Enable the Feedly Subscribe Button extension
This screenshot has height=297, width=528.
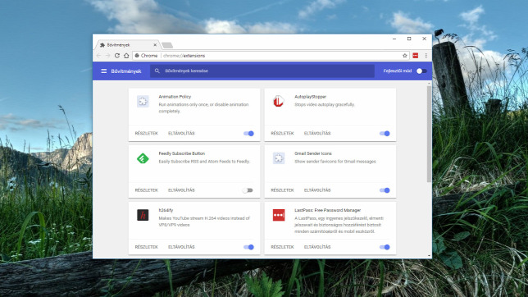[248, 190]
